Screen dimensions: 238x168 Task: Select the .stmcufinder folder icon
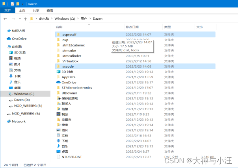58,56
